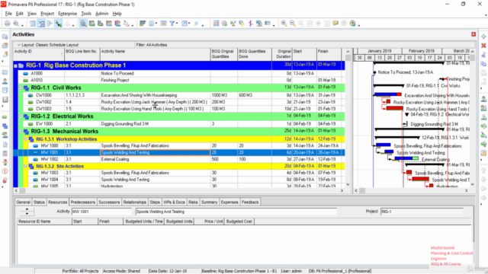Open the WPs & Docs tab
The width and height of the screenshot is (488, 274).
coord(174,202)
